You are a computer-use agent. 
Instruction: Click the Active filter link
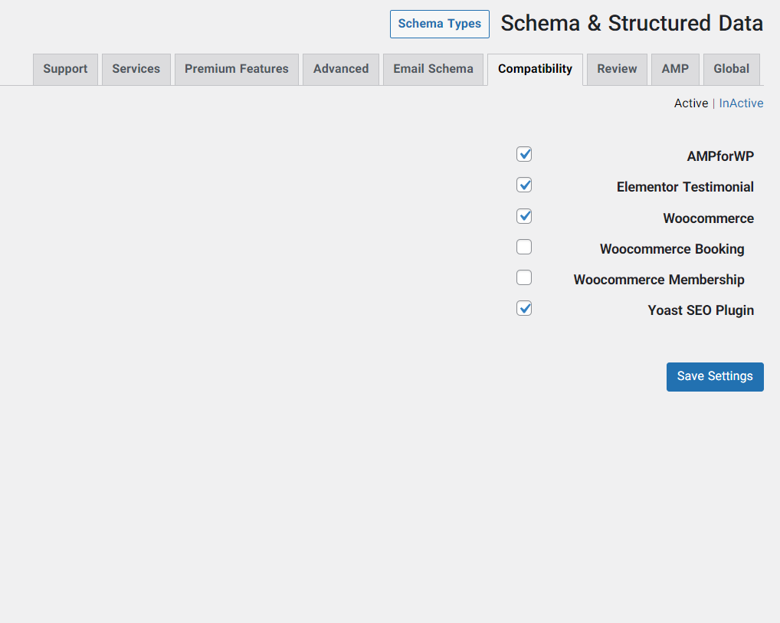click(x=690, y=103)
